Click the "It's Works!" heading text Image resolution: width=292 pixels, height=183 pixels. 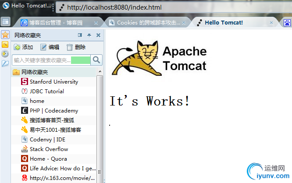pyautogui.click(x=150, y=101)
